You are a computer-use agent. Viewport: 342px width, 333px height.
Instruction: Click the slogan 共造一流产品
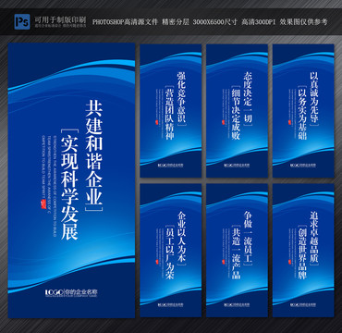point(236,253)
